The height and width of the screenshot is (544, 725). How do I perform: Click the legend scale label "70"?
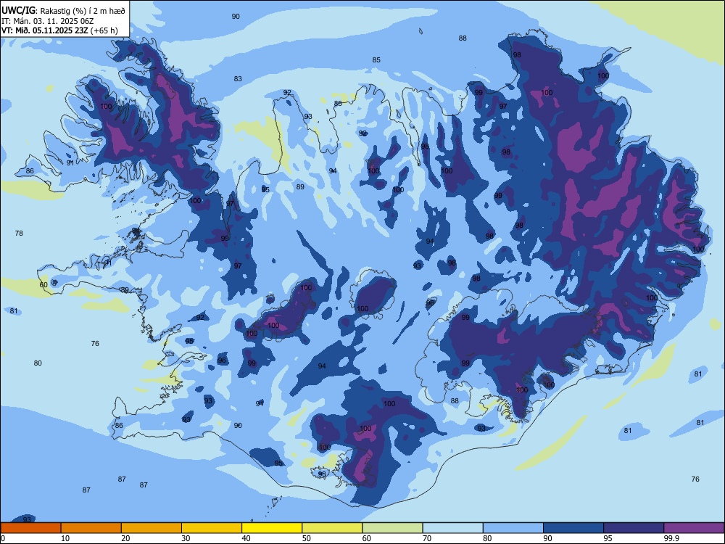(427, 538)
